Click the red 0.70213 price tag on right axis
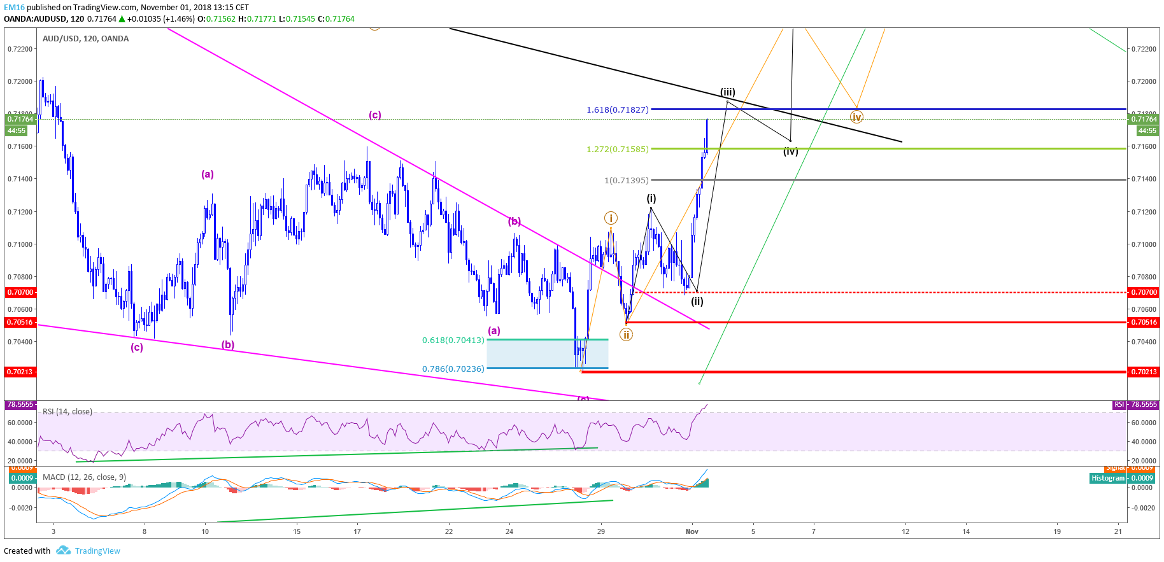The width and height of the screenshot is (1164, 562). click(x=1143, y=372)
